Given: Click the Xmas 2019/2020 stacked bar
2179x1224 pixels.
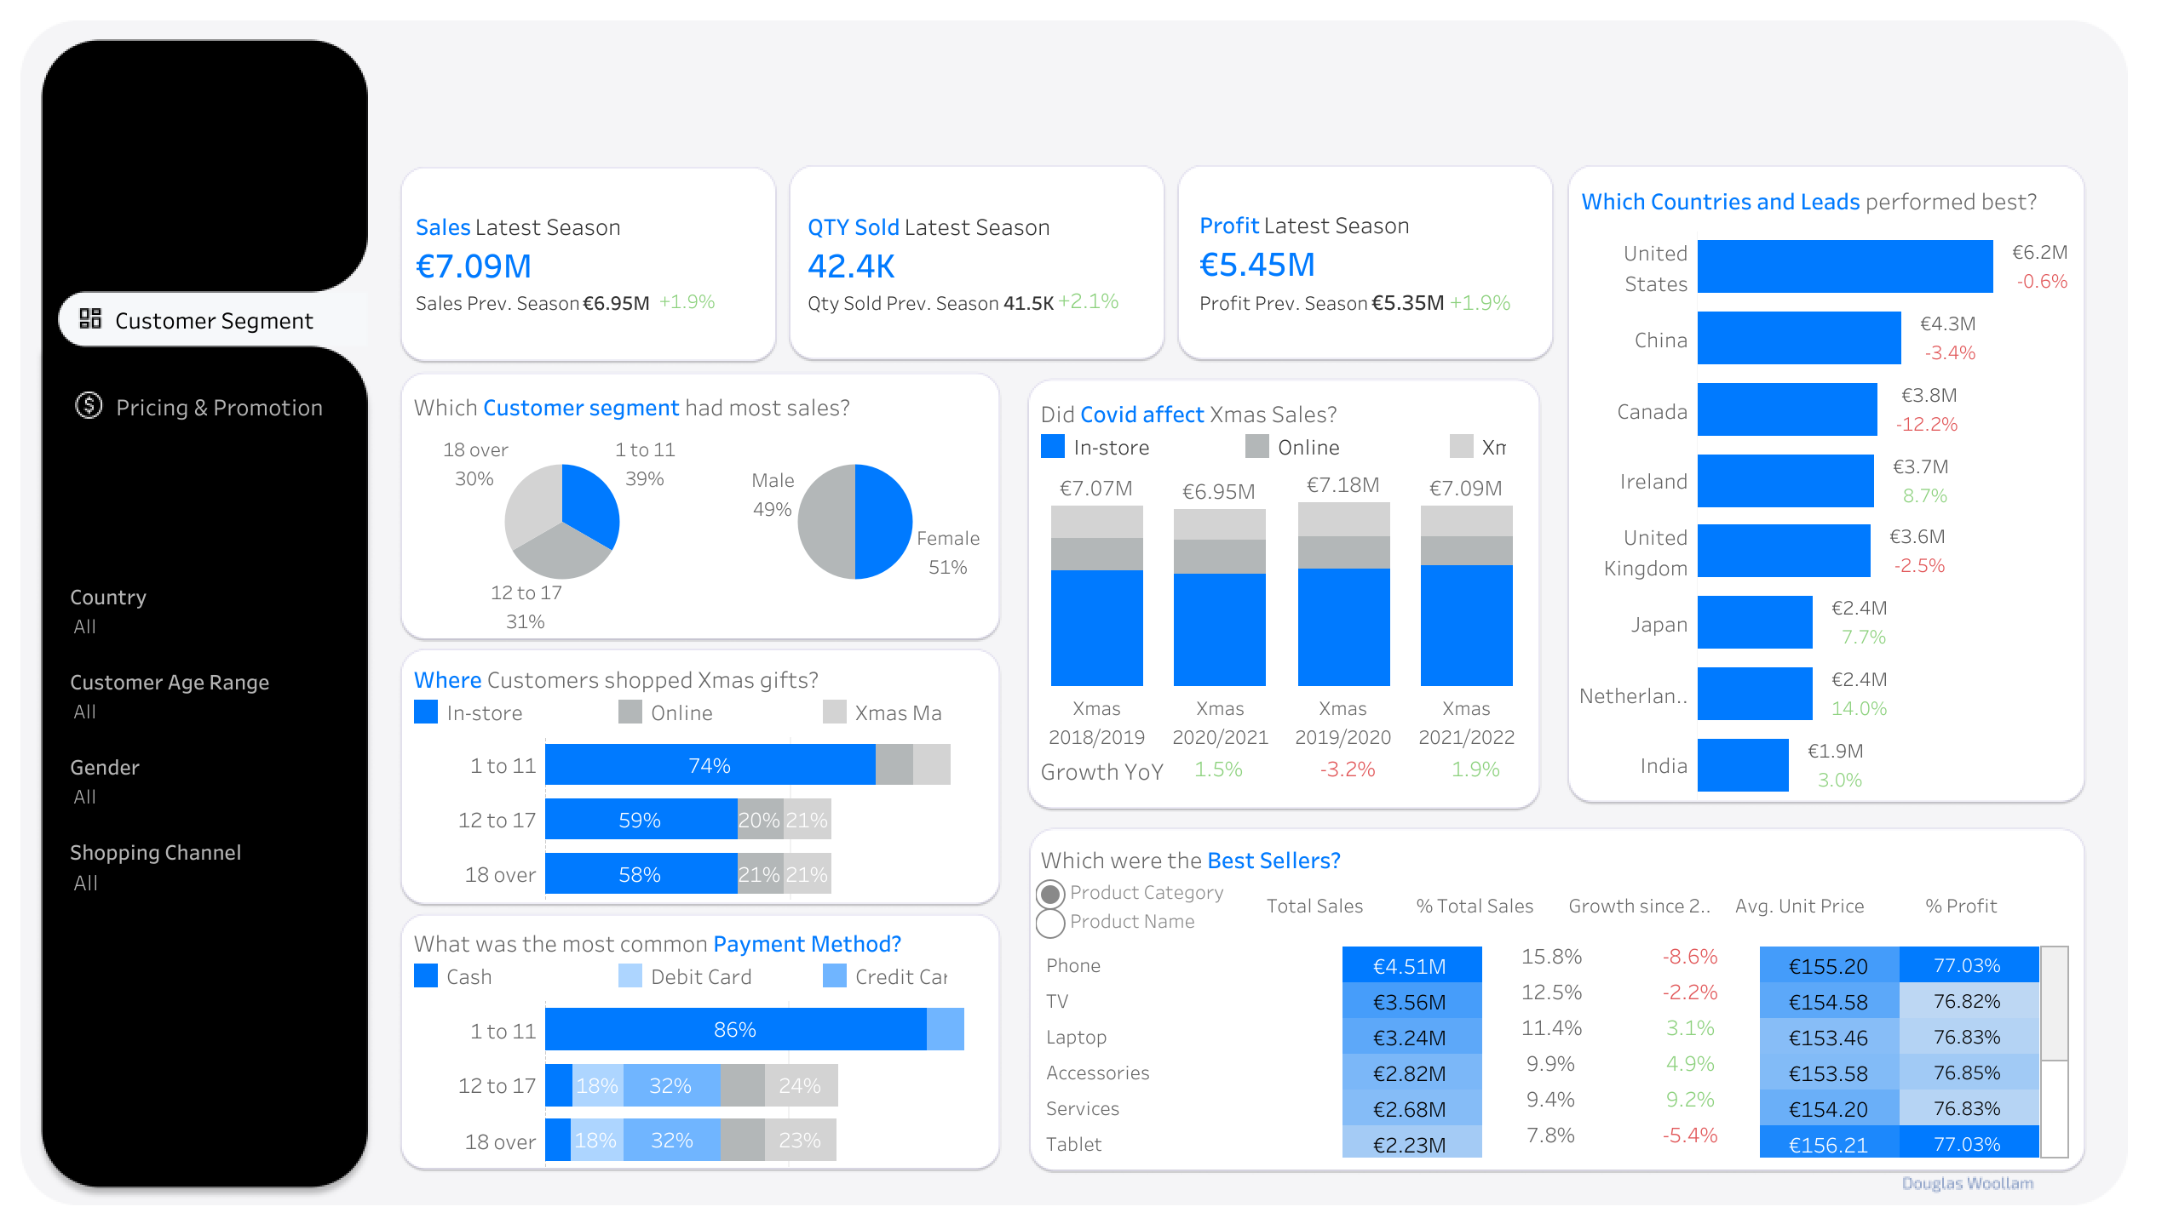Looking at the screenshot, I should 1344,594.
